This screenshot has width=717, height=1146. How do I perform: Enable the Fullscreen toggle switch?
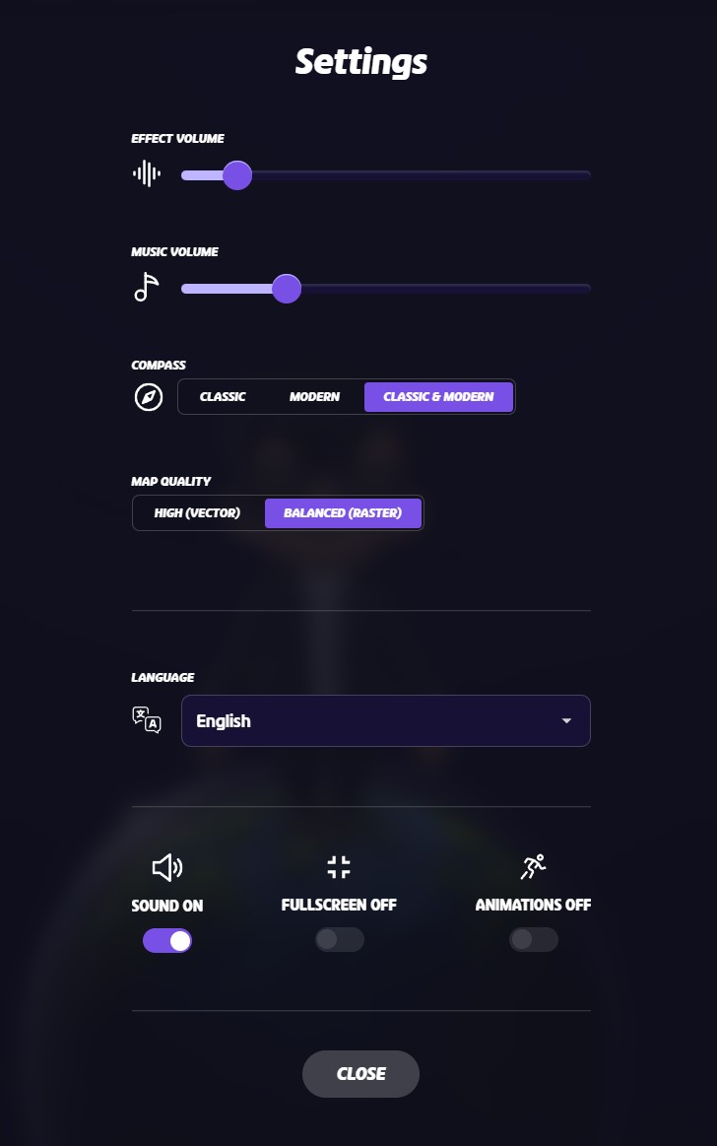pyautogui.click(x=340, y=939)
